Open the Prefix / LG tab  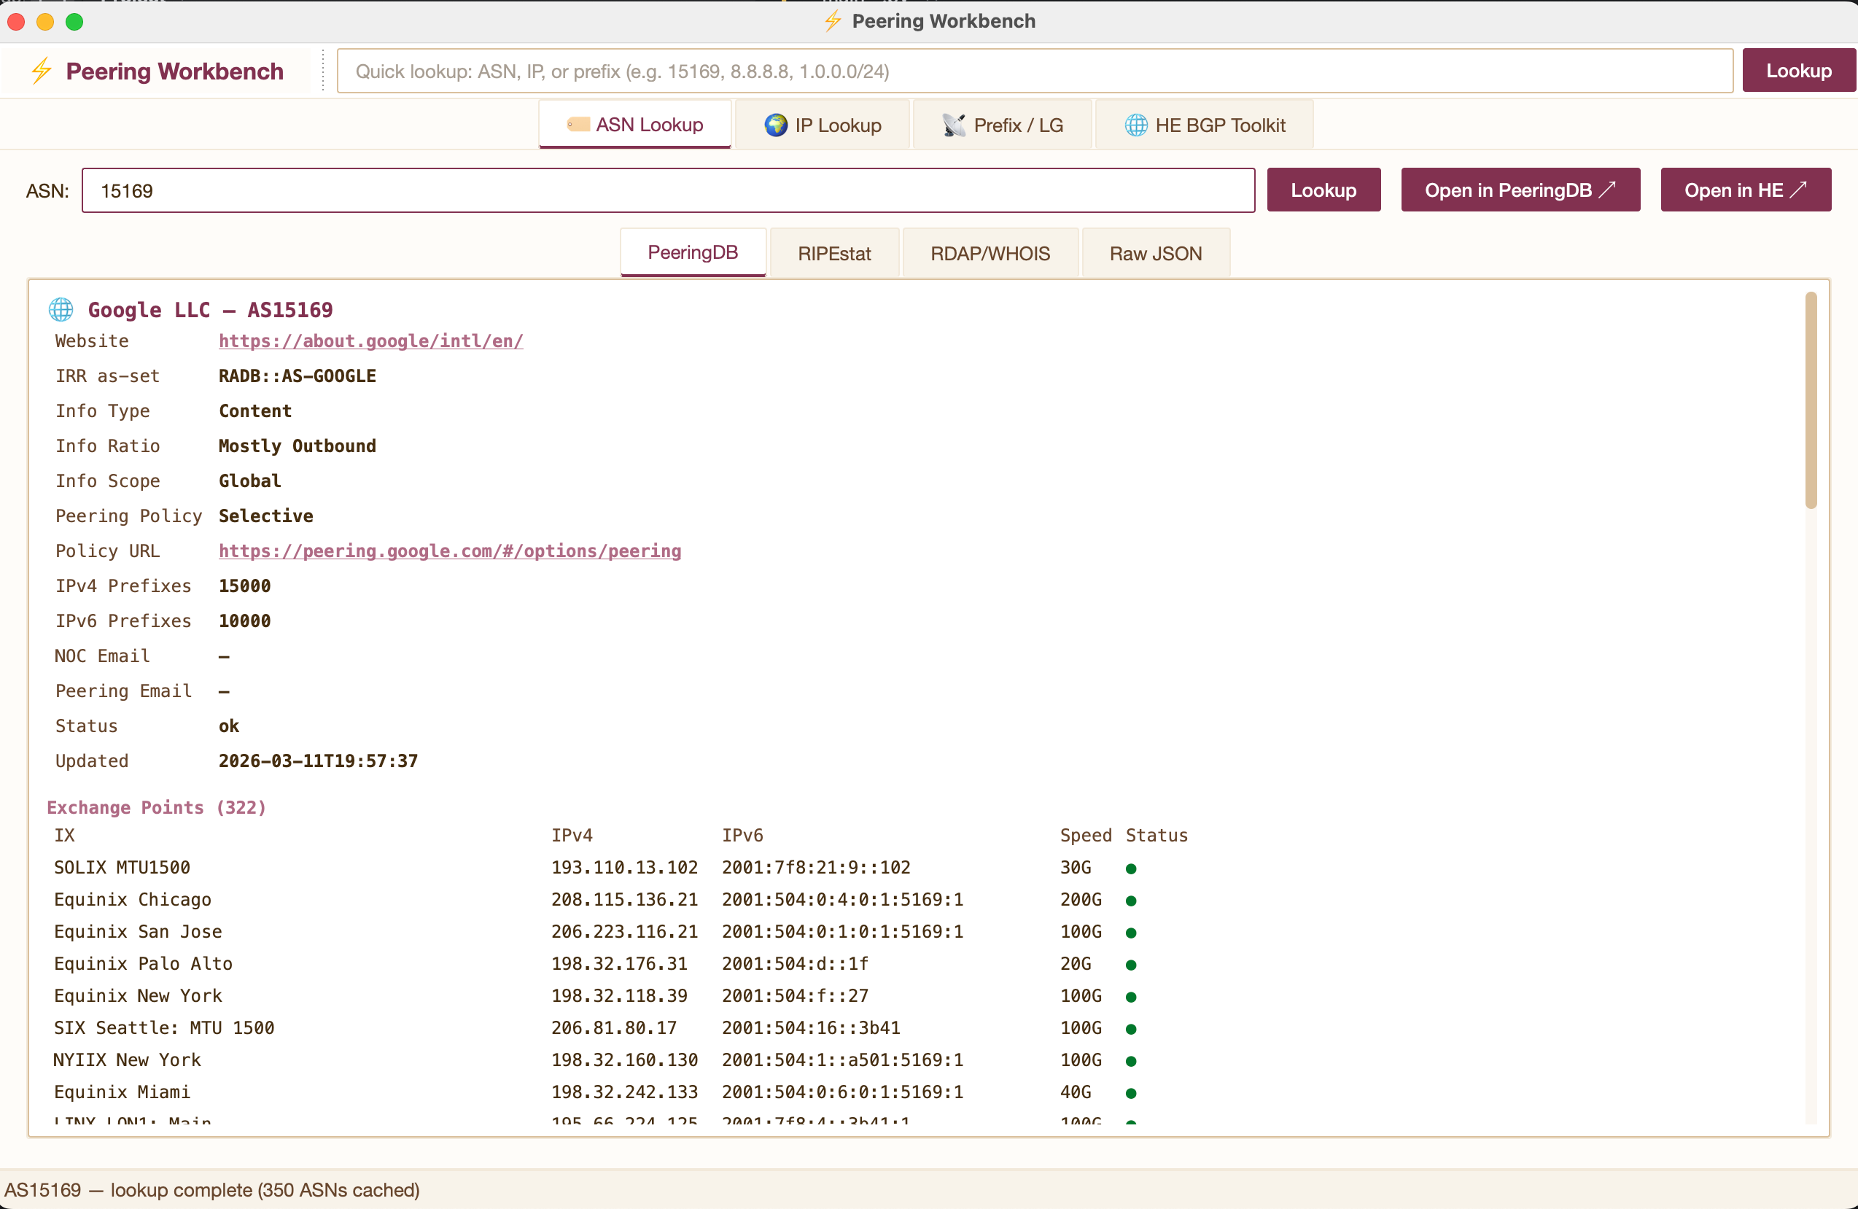pos(1003,125)
